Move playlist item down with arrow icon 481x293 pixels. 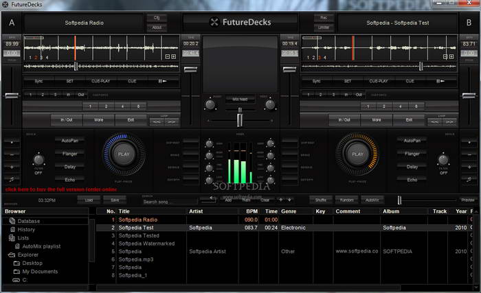tap(289, 200)
